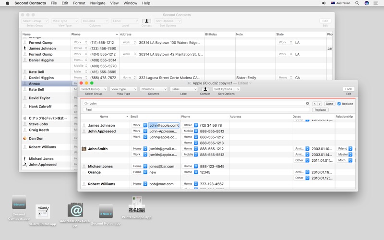This screenshot has height=240, width=384.
Task: Open the Apple menu
Action: click(x=7, y=3)
